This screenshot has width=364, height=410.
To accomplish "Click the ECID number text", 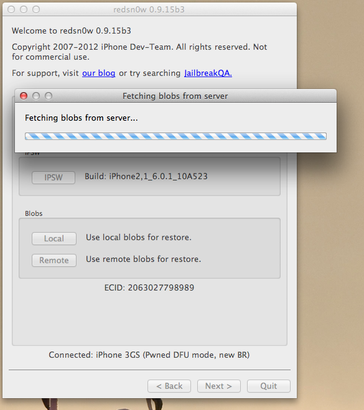I will coord(149,287).
